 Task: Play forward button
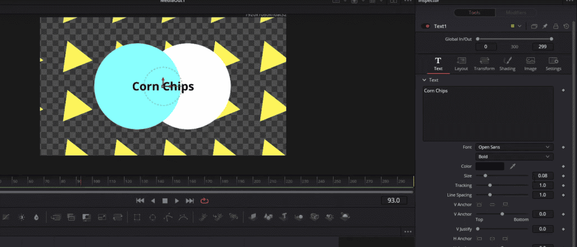[x=177, y=201]
